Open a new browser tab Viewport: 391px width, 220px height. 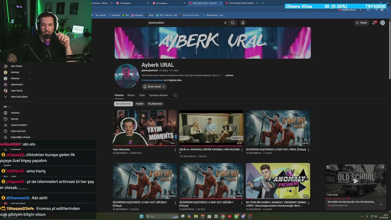tap(263, 3)
